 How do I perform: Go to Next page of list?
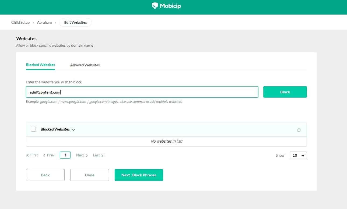pyautogui.click(x=82, y=155)
